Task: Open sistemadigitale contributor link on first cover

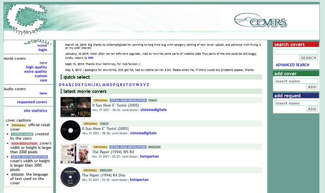Action: pos(154,110)
